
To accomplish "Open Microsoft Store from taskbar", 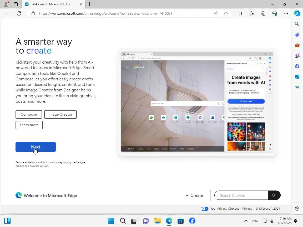I will [180, 221].
